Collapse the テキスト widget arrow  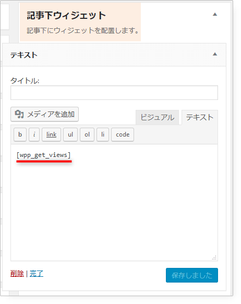click(215, 54)
